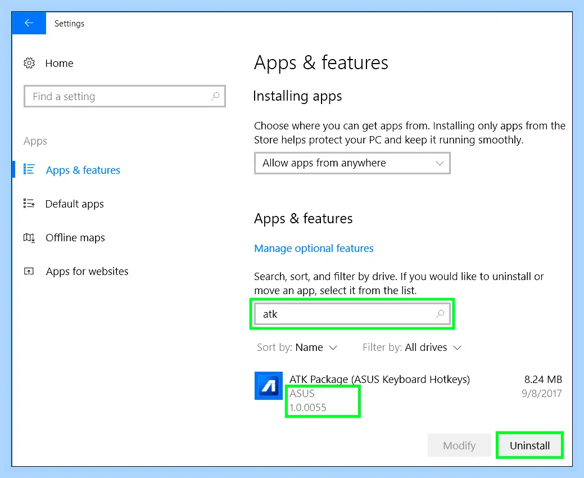Open the Home settings page
This screenshot has width=584, height=478.
[59, 64]
